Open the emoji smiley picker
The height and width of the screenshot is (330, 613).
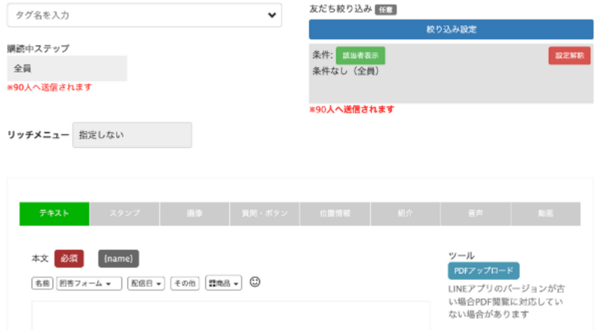[x=255, y=282]
